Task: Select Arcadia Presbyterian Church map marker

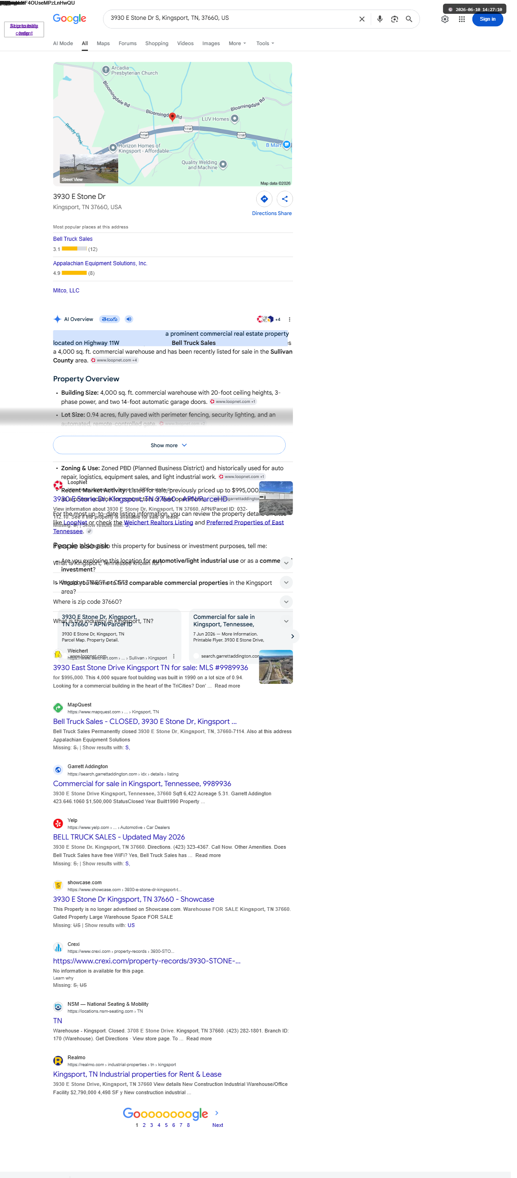Action: coord(106,70)
